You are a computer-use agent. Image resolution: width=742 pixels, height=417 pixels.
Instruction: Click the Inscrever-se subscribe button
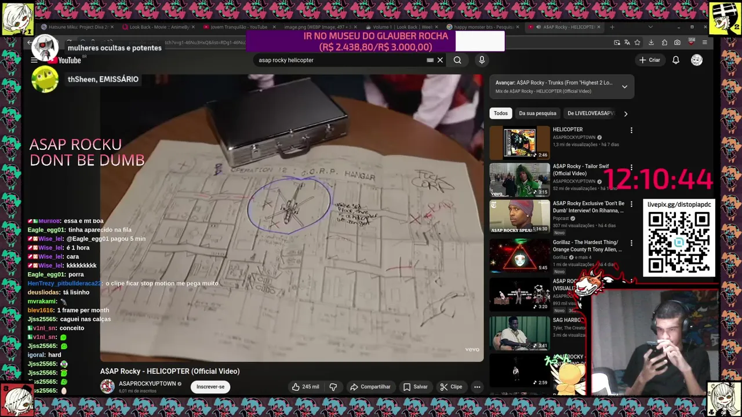(210, 387)
